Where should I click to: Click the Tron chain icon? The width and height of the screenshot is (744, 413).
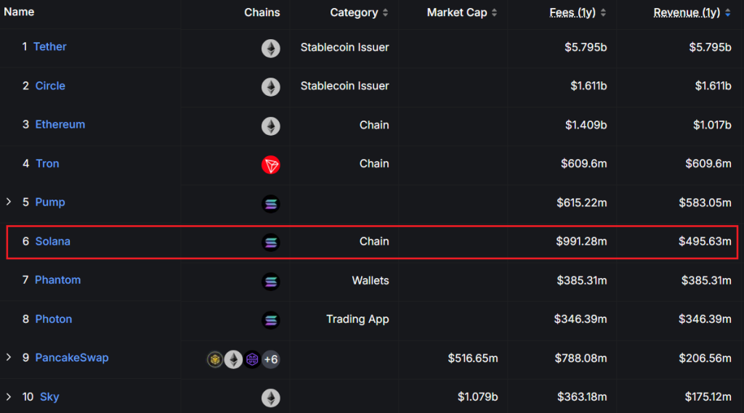(270, 165)
